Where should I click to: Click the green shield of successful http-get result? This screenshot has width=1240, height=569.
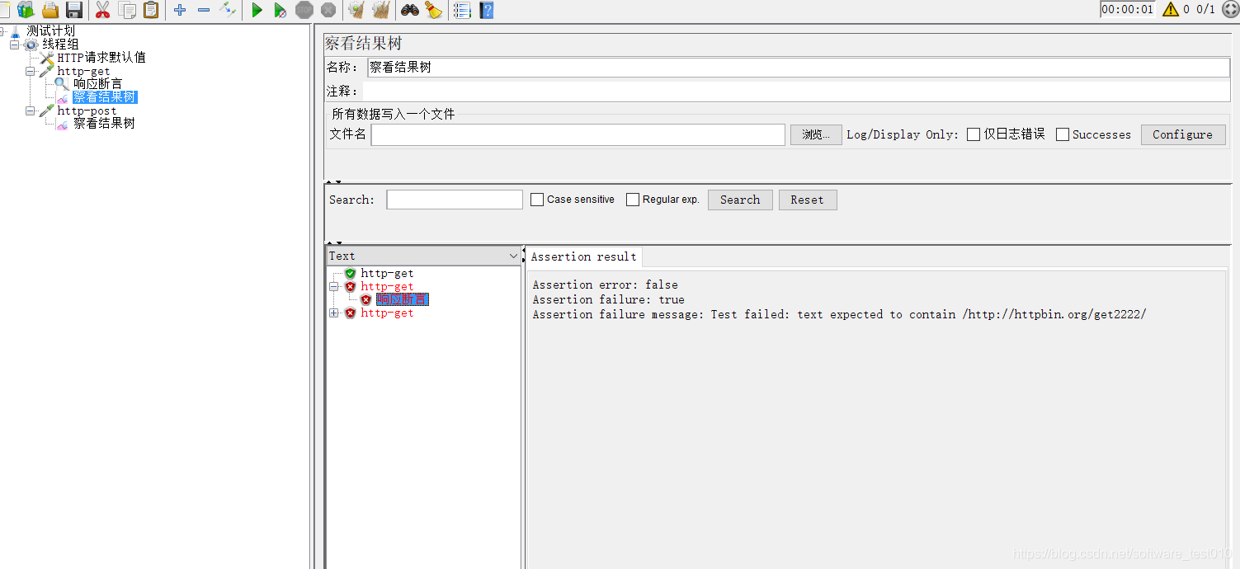tap(350, 273)
